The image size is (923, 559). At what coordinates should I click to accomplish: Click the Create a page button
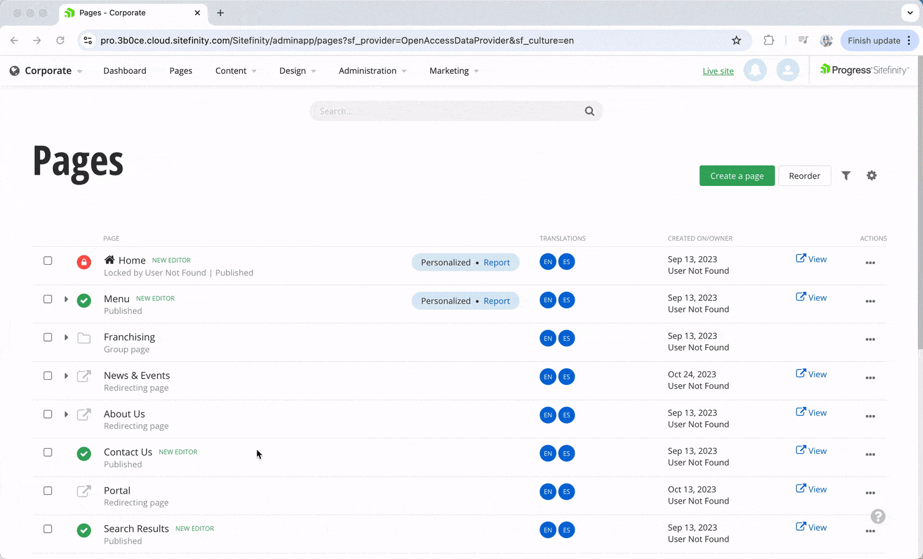pos(737,175)
